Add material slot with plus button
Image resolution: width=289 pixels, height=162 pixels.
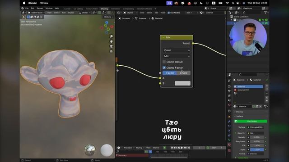click(267, 86)
